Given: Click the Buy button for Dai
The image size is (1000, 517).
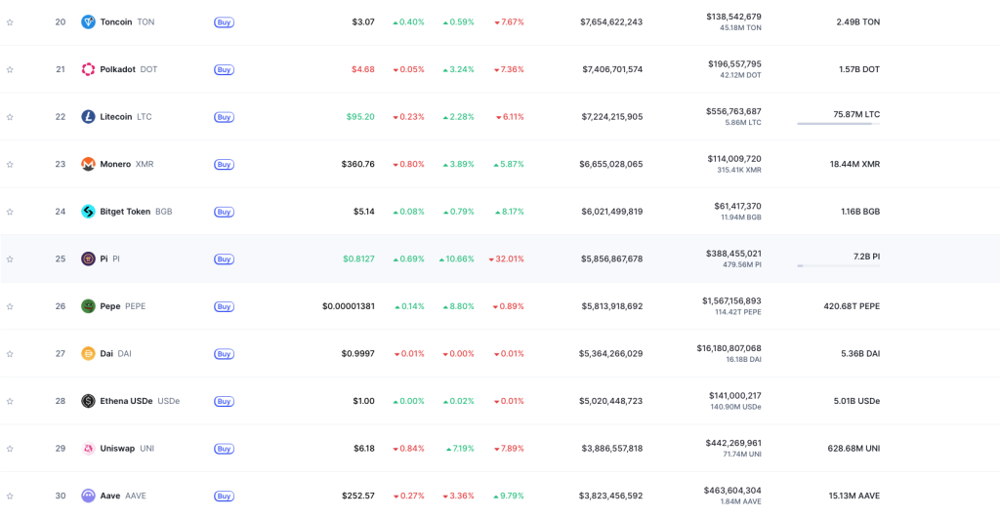Looking at the screenshot, I should pyautogui.click(x=224, y=353).
